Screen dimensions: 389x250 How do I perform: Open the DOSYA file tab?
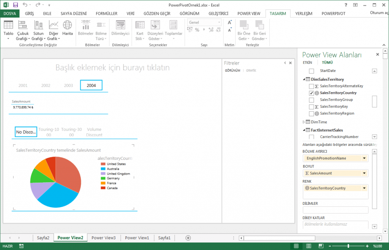coord(9,13)
